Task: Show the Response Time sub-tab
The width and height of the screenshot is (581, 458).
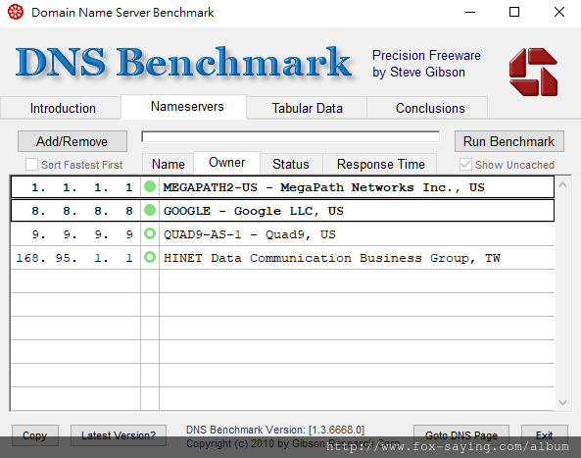Action: pyautogui.click(x=380, y=164)
